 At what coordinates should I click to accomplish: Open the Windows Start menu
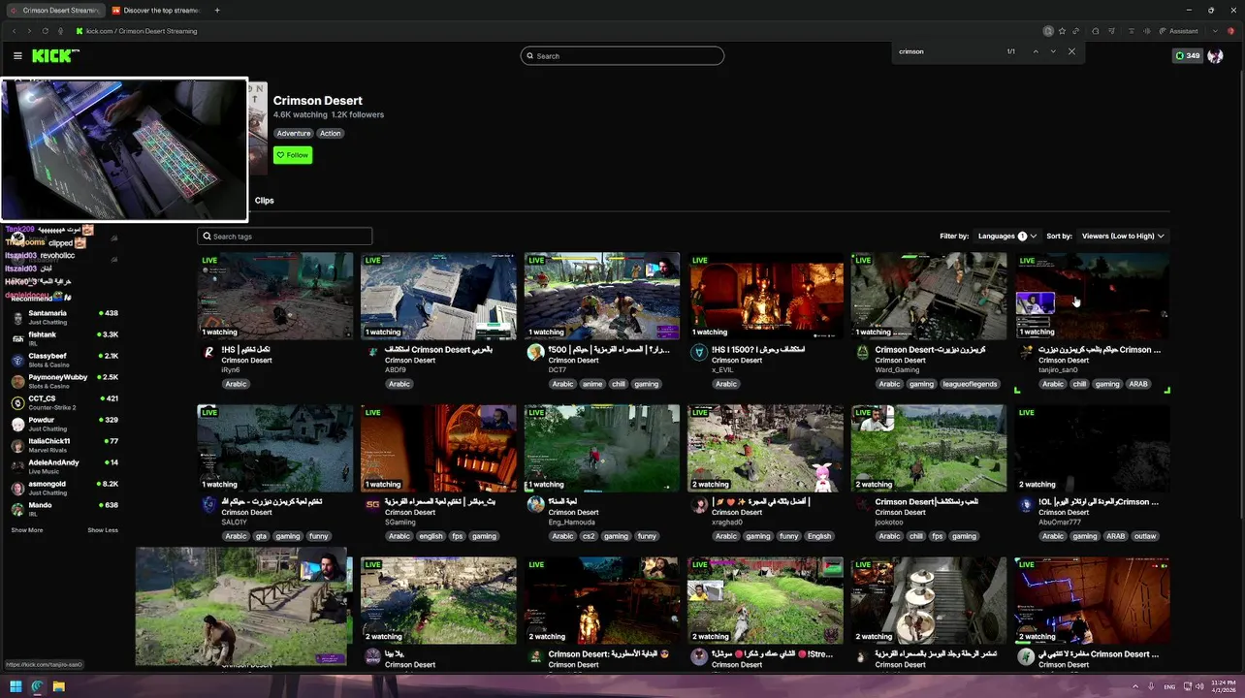point(16,686)
